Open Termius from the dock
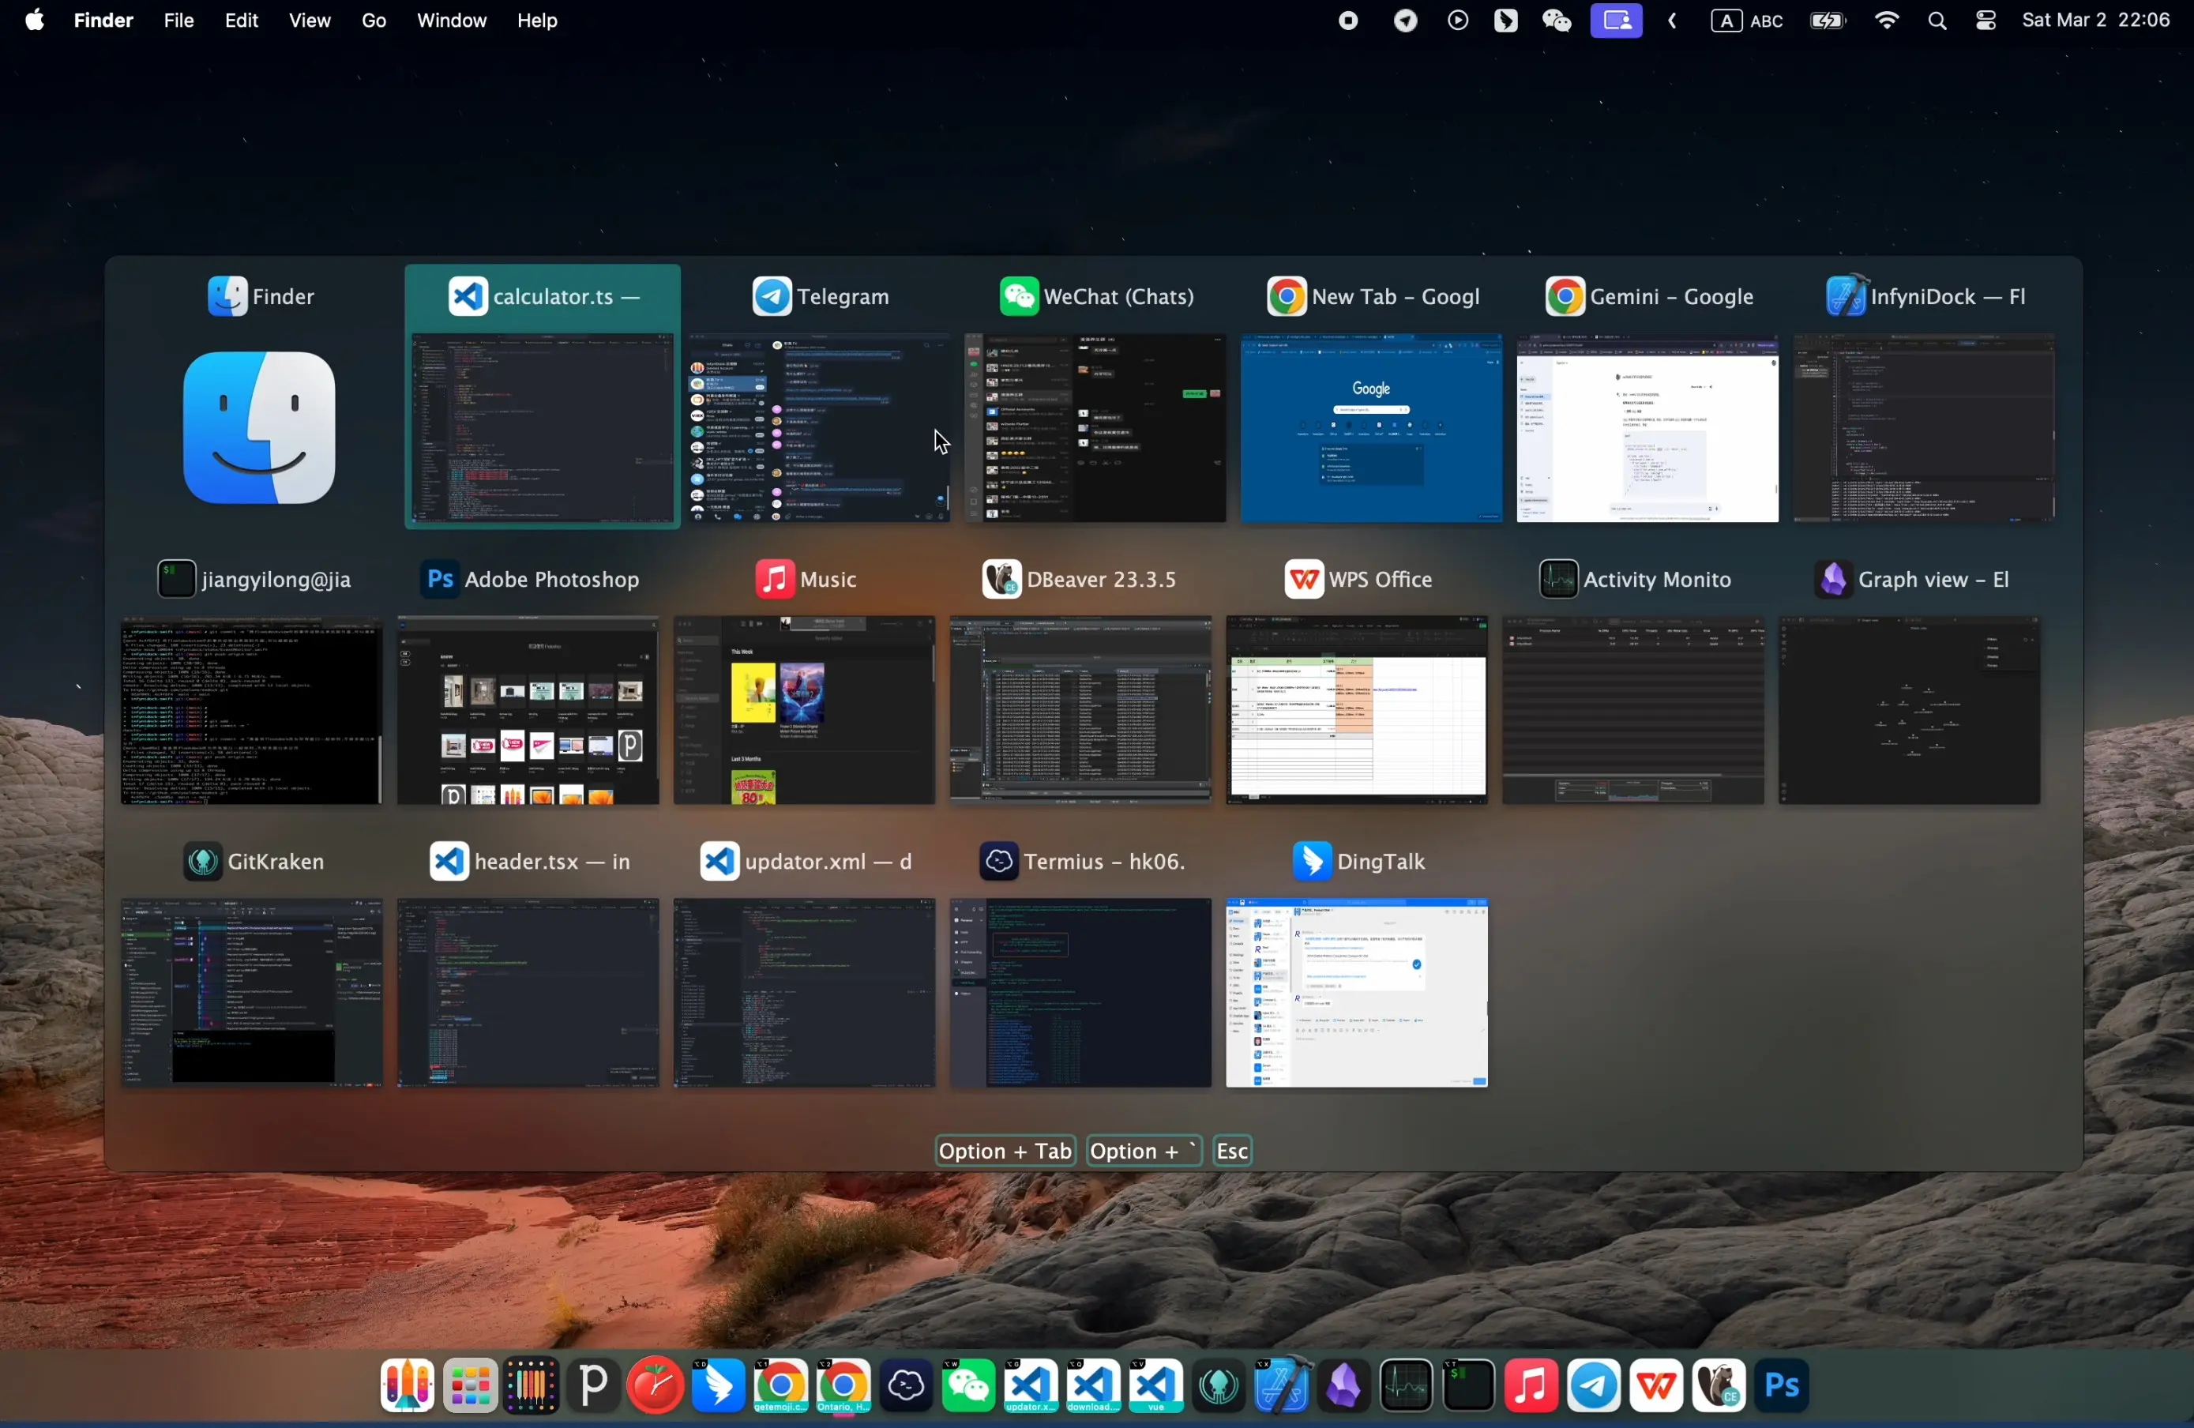Screen dimensions: 2194x1428 906,1385
